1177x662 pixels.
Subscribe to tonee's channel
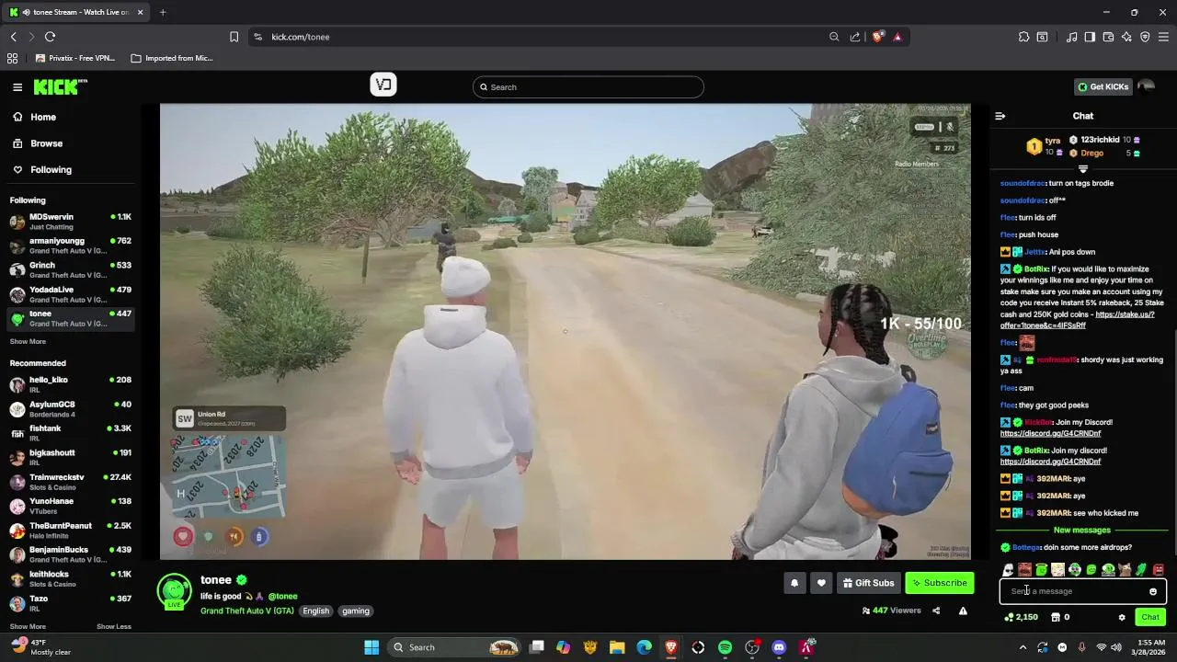pyautogui.click(x=940, y=583)
